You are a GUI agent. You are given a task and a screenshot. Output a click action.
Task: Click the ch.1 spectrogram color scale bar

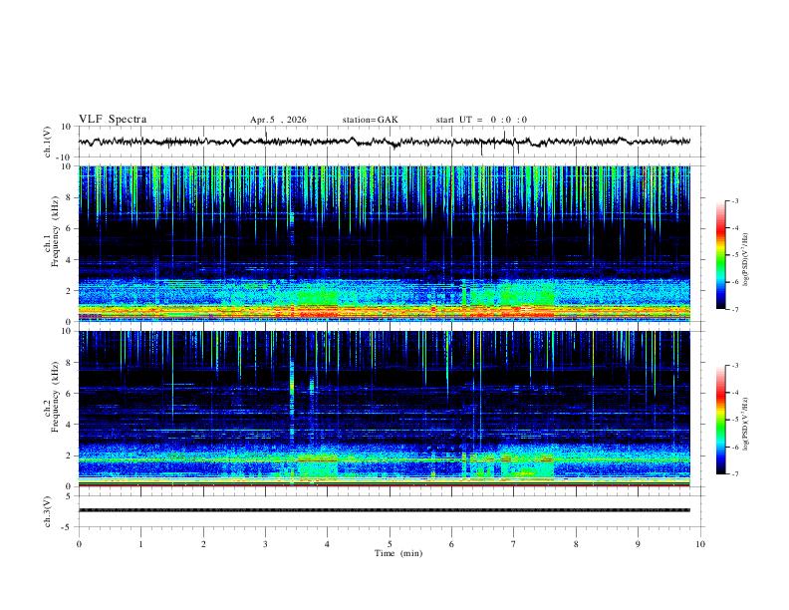tap(720, 255)
